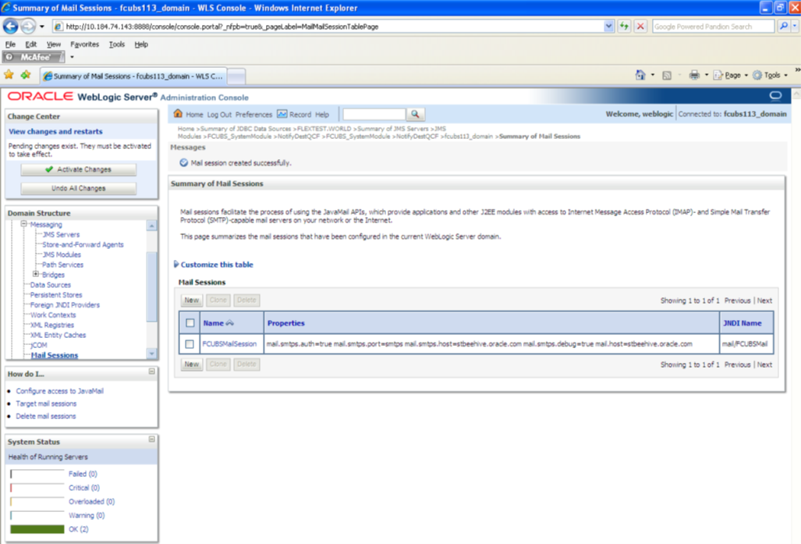
Task: Select the Summary of Mail Sessions browser tab
Action: [x=133, y=76]
